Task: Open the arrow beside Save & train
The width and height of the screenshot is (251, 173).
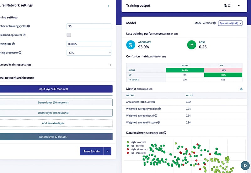Action: pos(107,151)
